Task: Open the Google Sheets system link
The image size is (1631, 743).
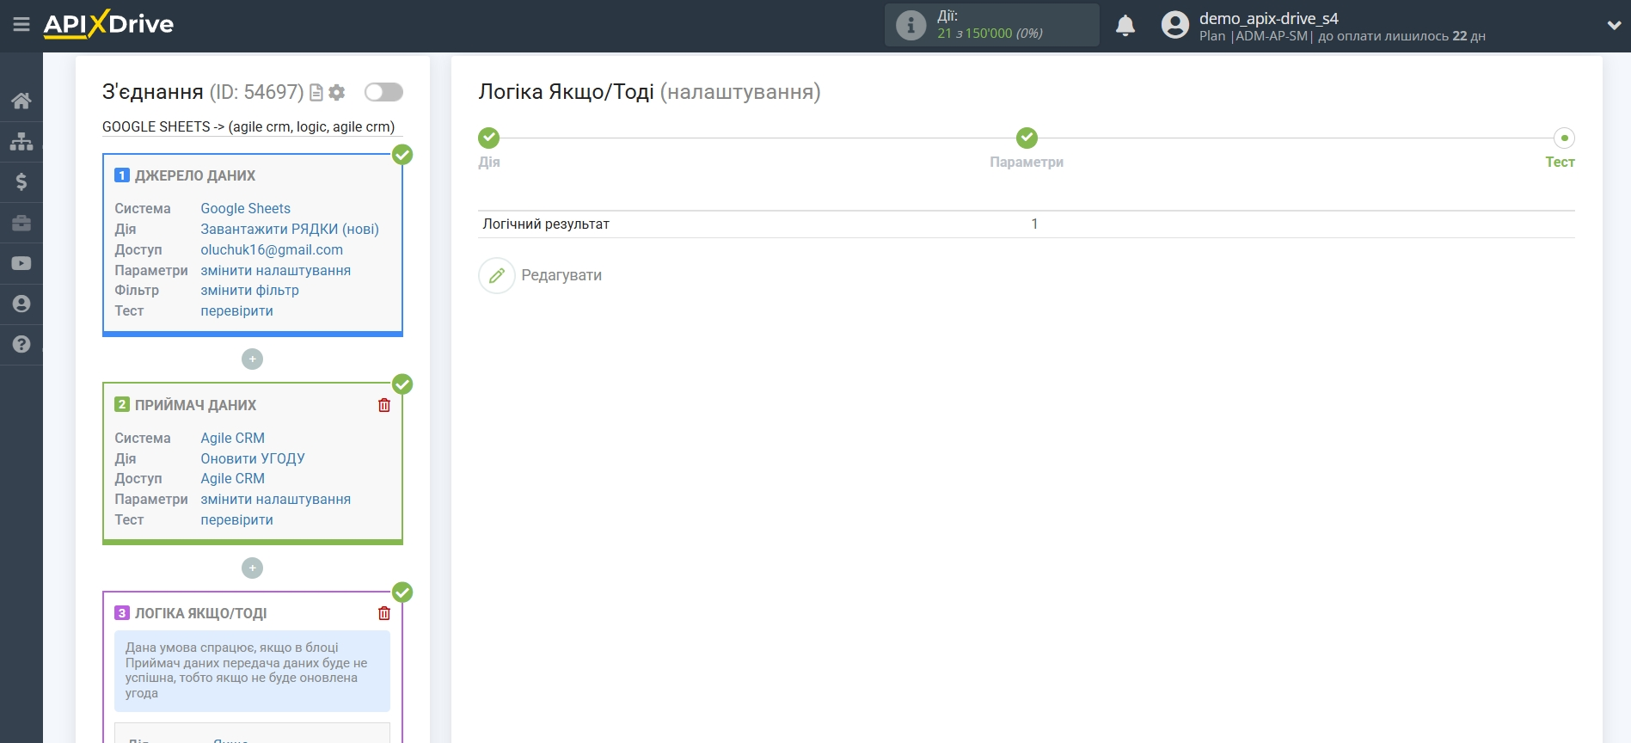Action: click(x=246, y=208)
